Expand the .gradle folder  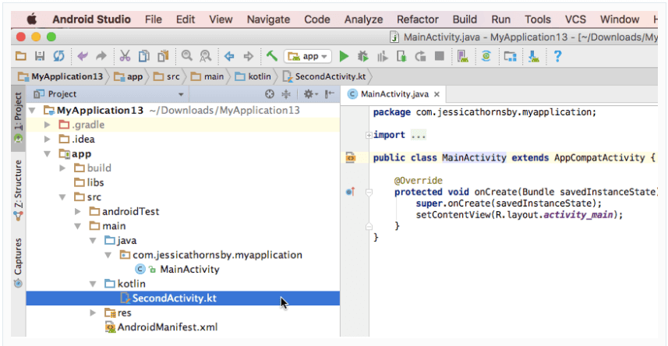[48, 125]
